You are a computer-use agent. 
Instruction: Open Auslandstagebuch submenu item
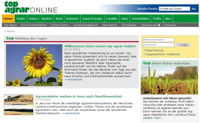(86, 25)
